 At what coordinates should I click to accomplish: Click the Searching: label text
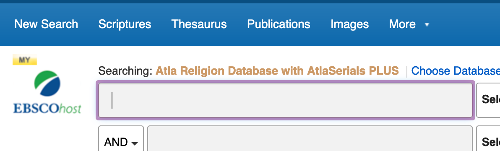(x=125, y=71)
